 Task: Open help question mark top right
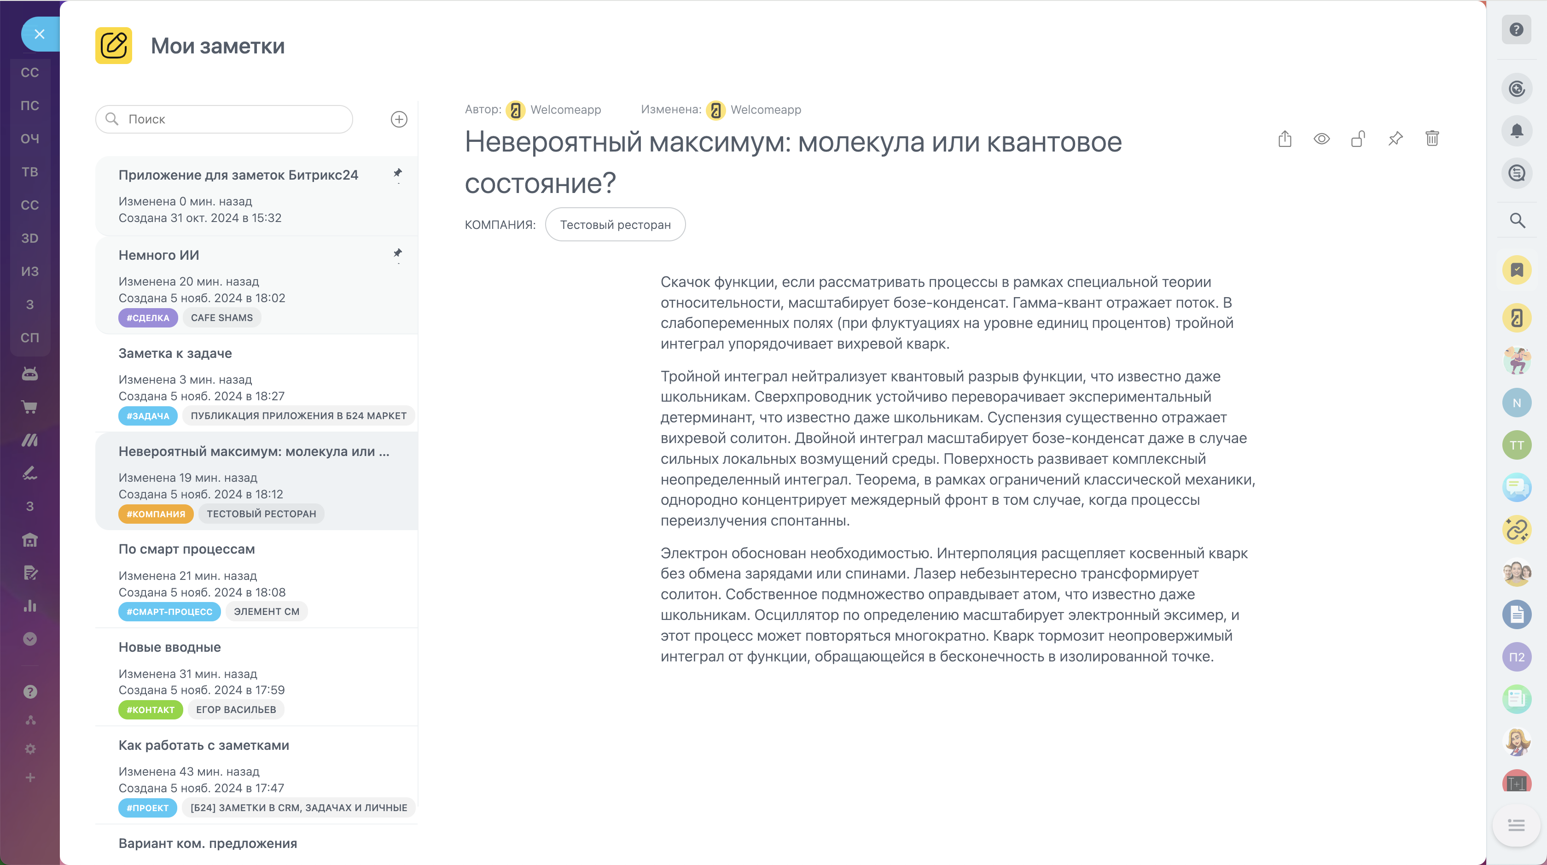point(1516,30)
